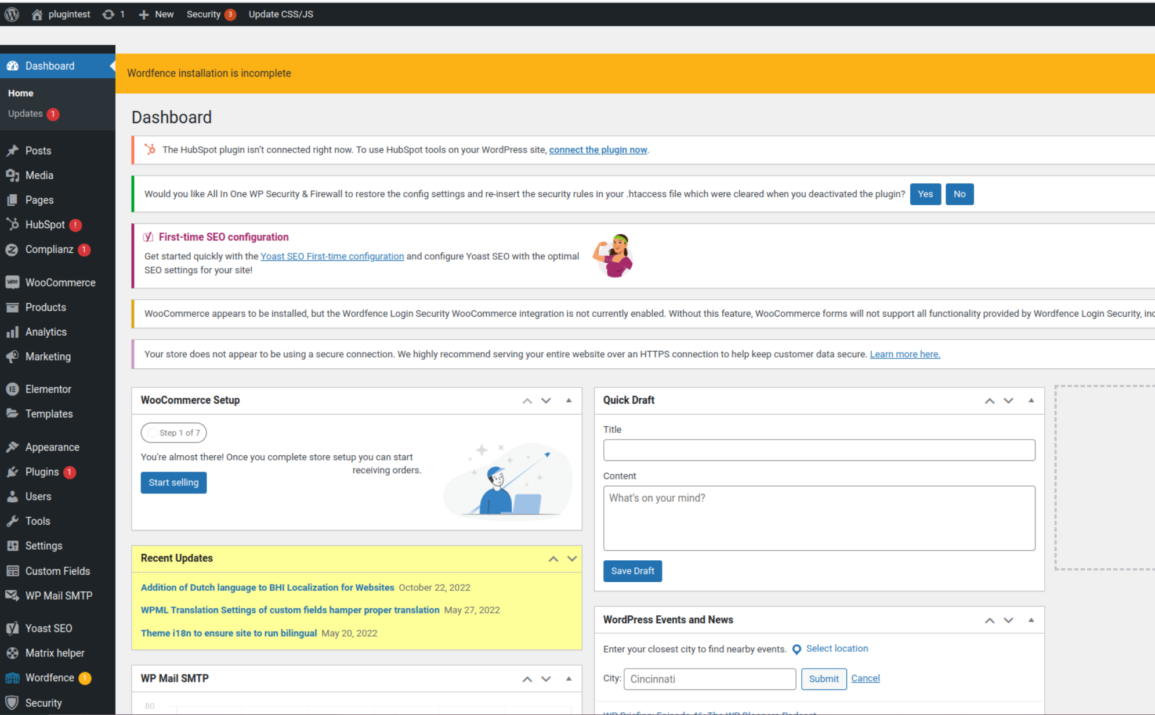The width and height of the screenshot is (1155, 715).
Task: Click the Tools wrench icon
Action: click(x=13, y=521)
